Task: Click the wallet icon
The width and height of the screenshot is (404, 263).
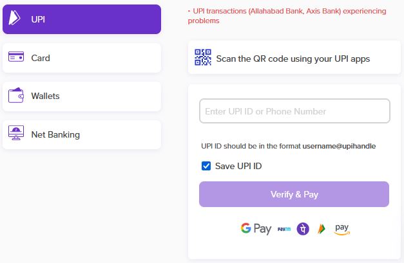Action: point(16,95)
